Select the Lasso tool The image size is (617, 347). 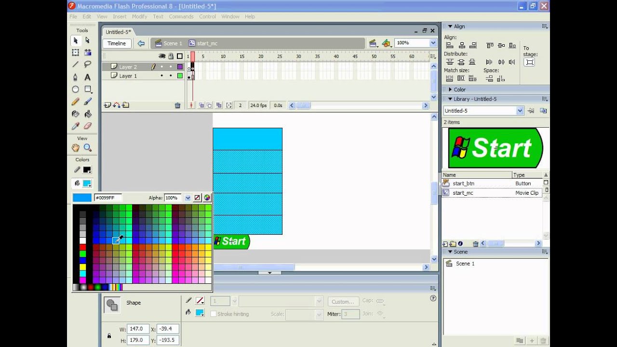coord(88,65)
